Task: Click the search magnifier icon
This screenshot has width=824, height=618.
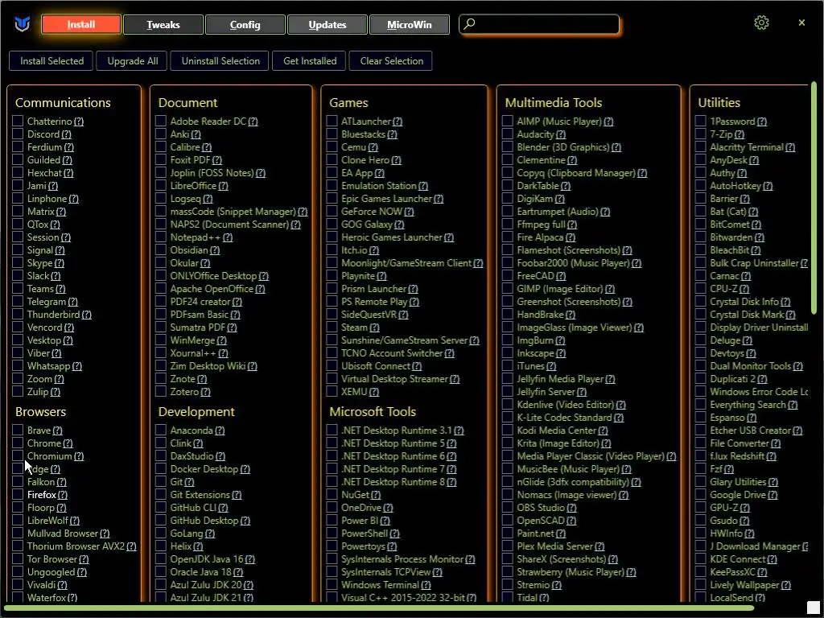Action: point(470,23)
